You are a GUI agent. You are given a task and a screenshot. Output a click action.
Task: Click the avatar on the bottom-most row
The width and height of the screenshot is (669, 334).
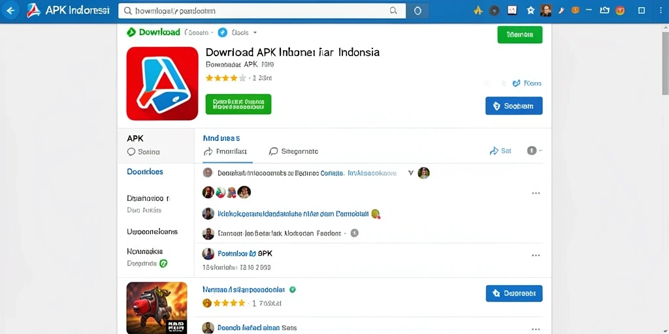pos(208,327)
